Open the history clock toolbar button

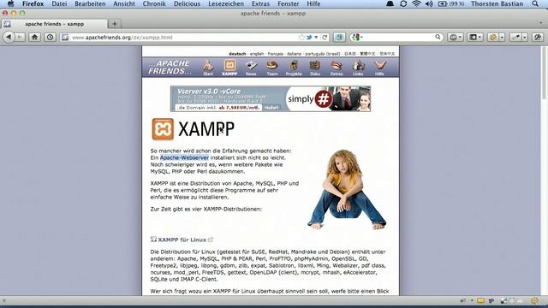pyautogui.click(x=50, y=37)
